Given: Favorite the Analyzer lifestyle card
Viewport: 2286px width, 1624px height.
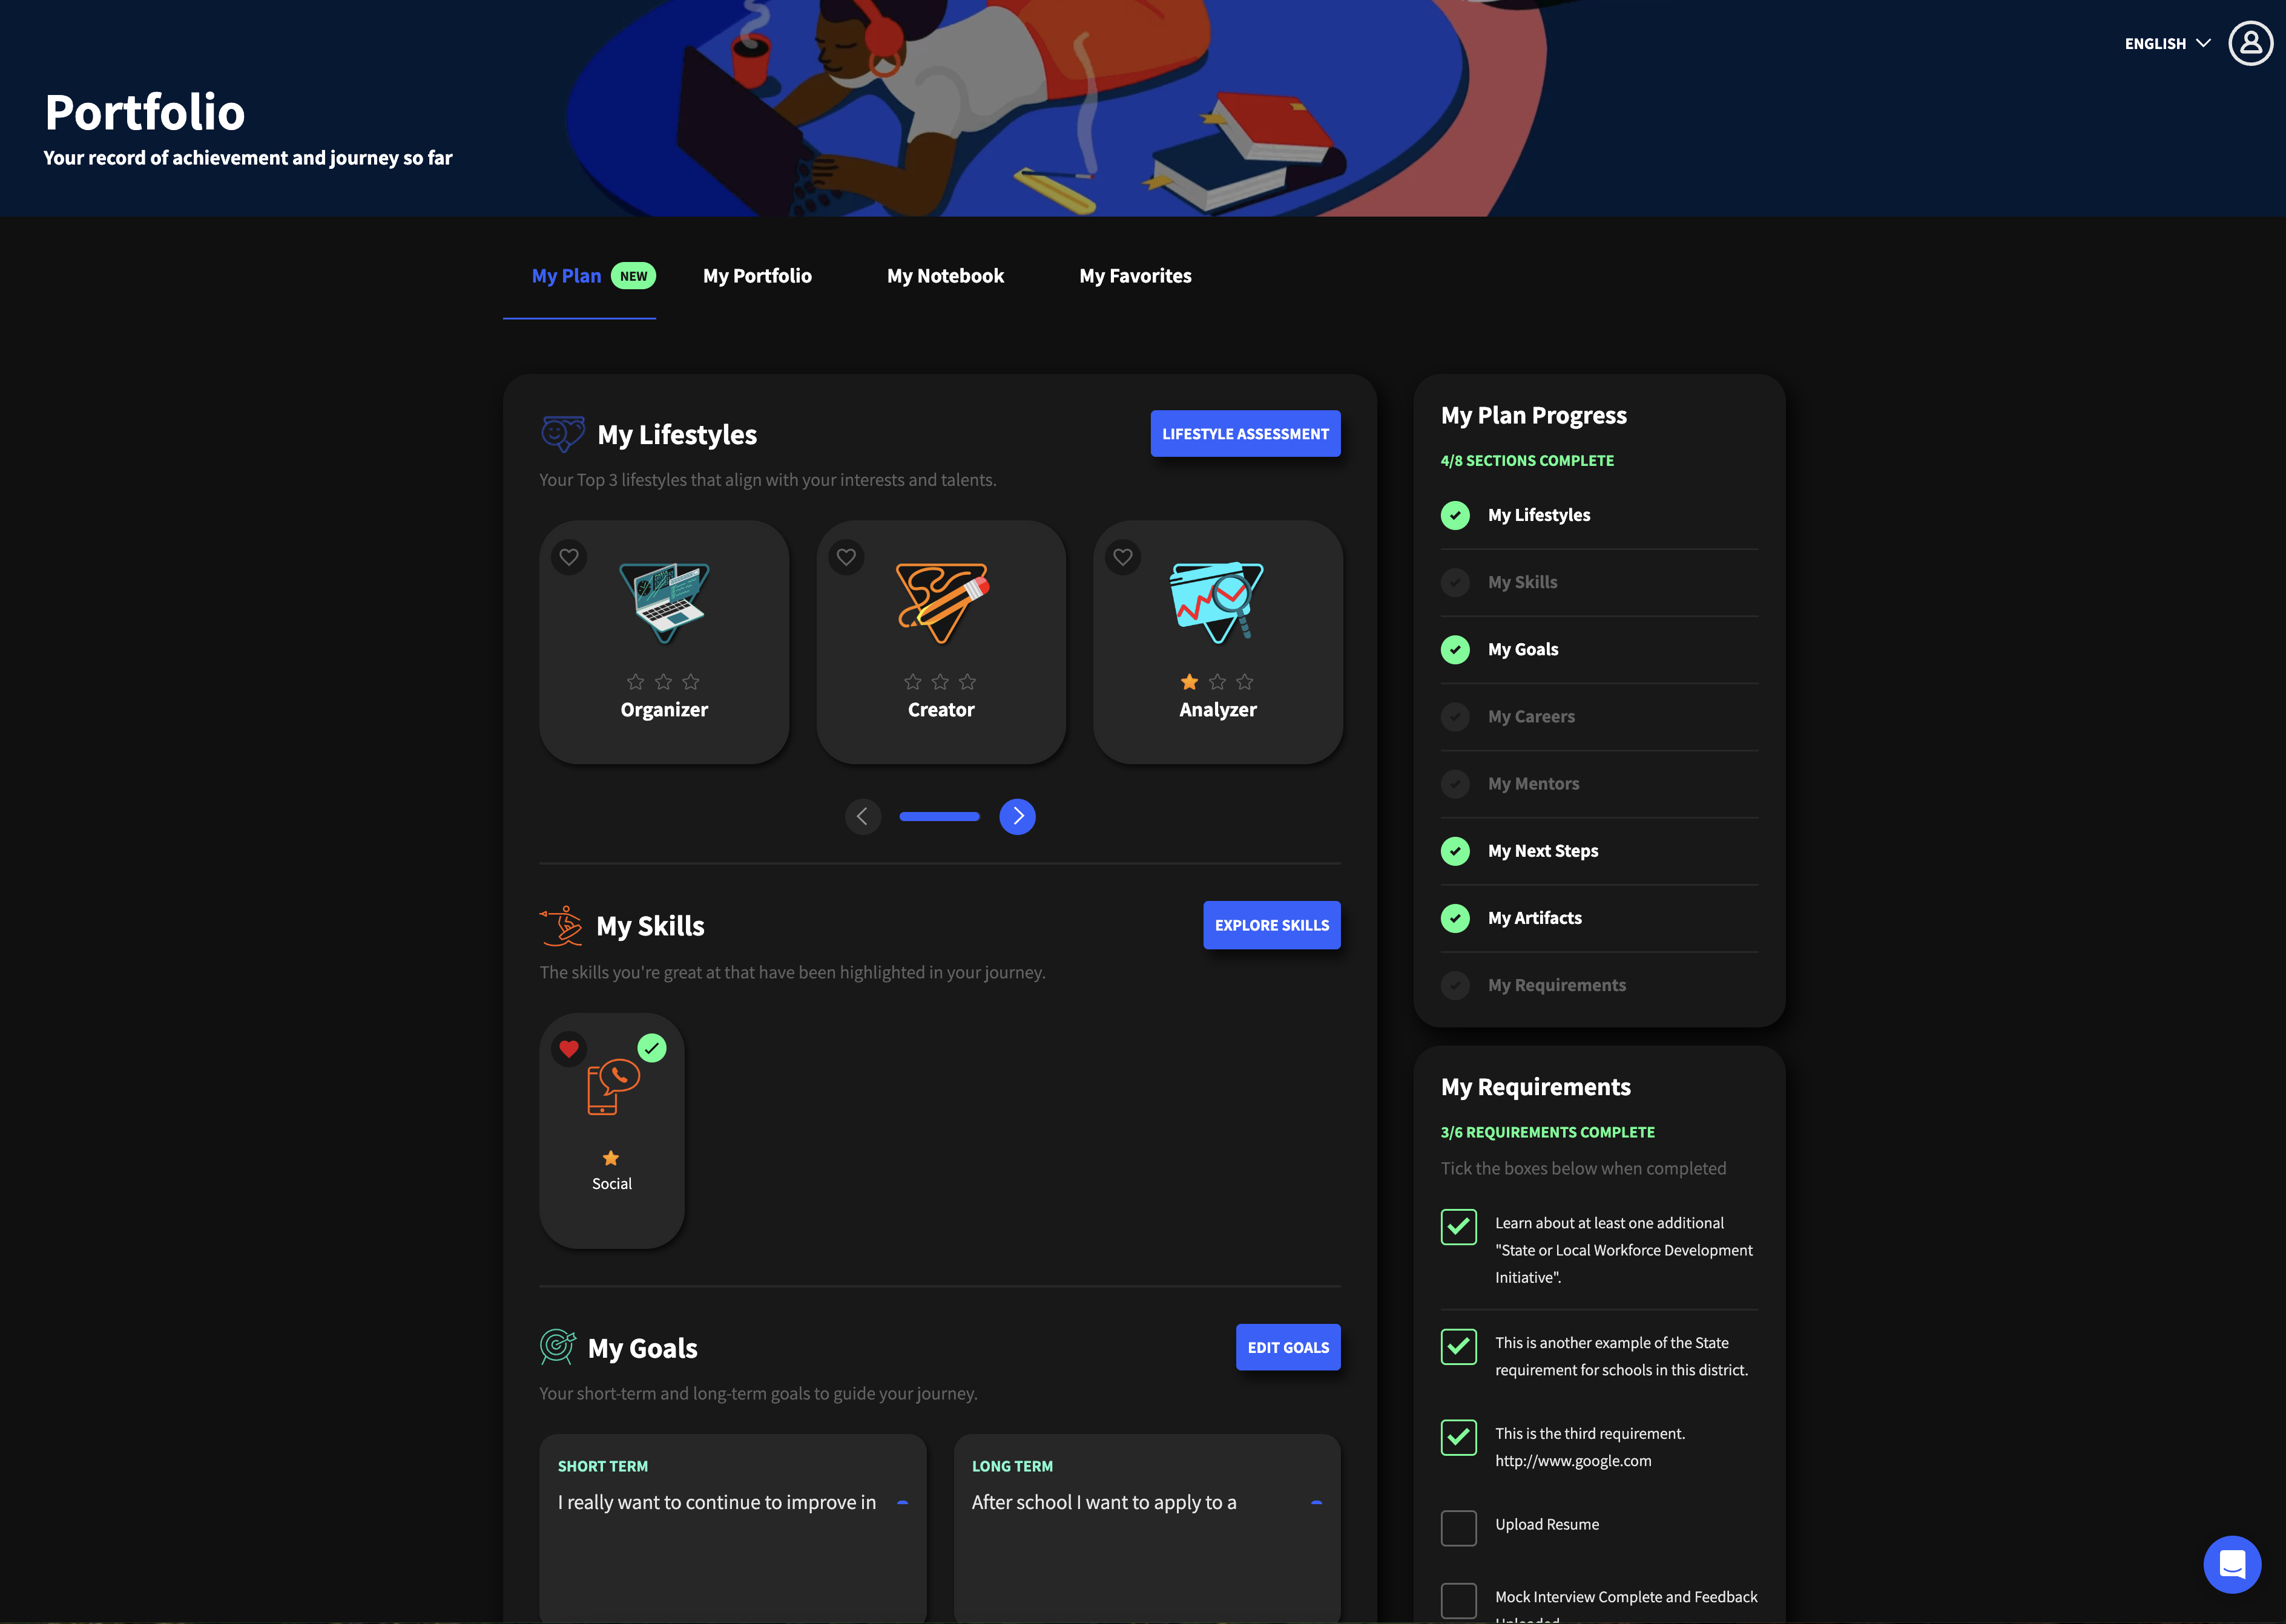Looking at the screenshot, I should tap(1122, 557).
